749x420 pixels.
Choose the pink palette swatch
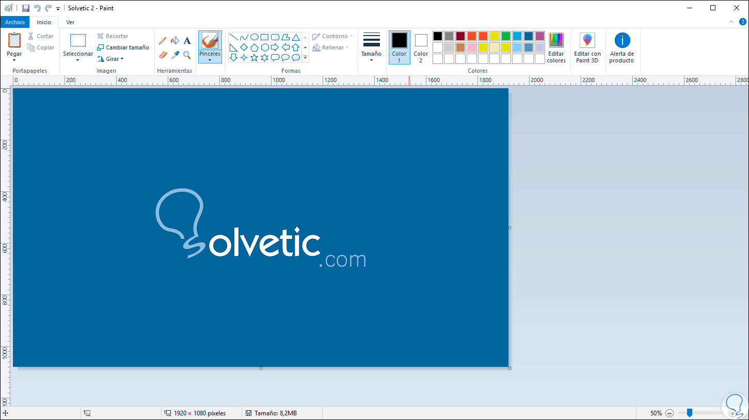[472, 47]
